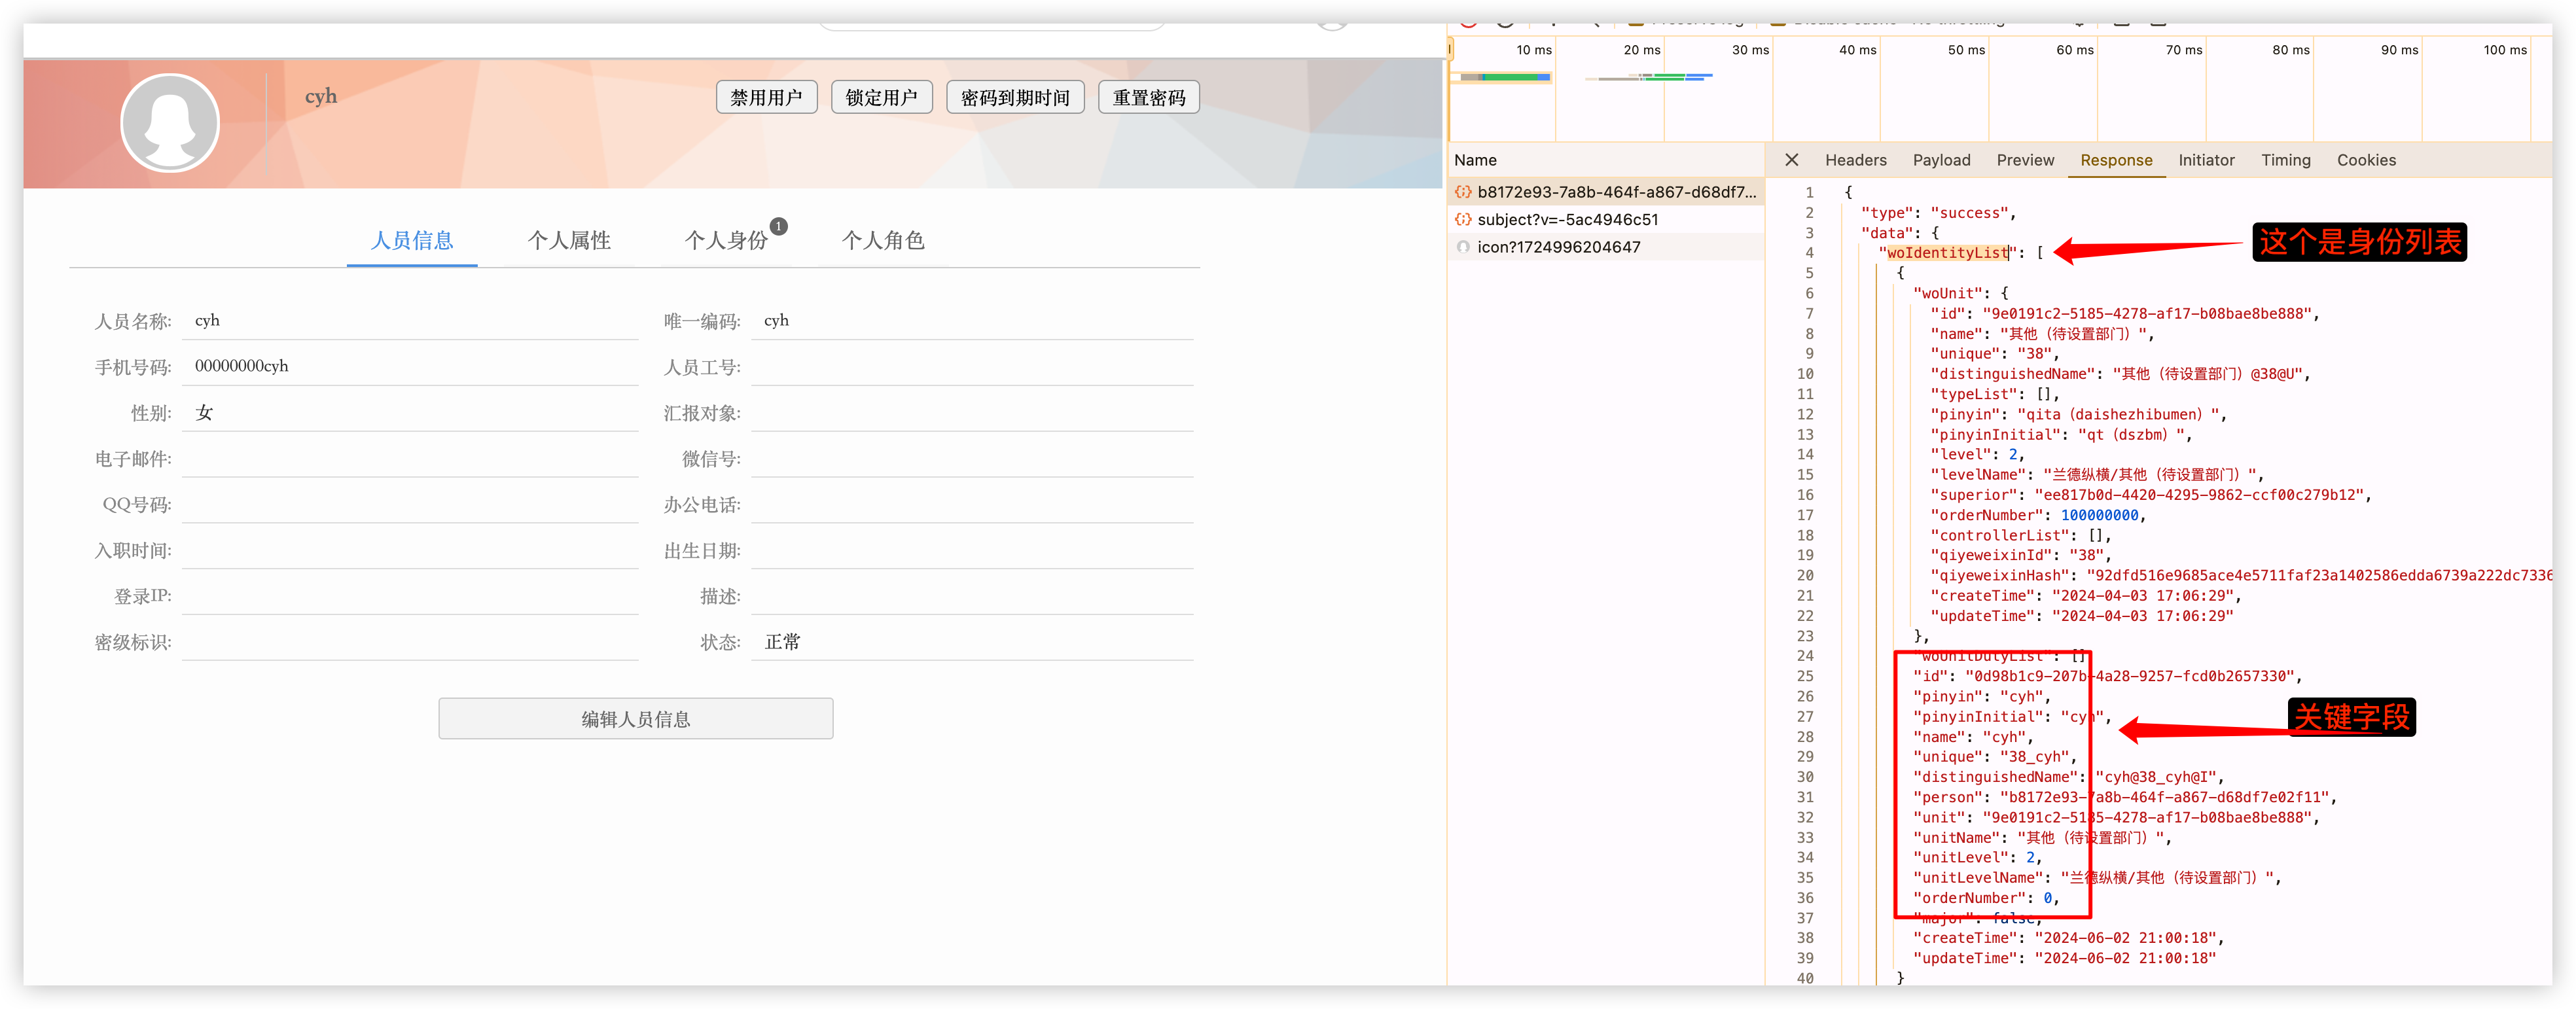Click 编辑人员信息 button

(635, 719)
